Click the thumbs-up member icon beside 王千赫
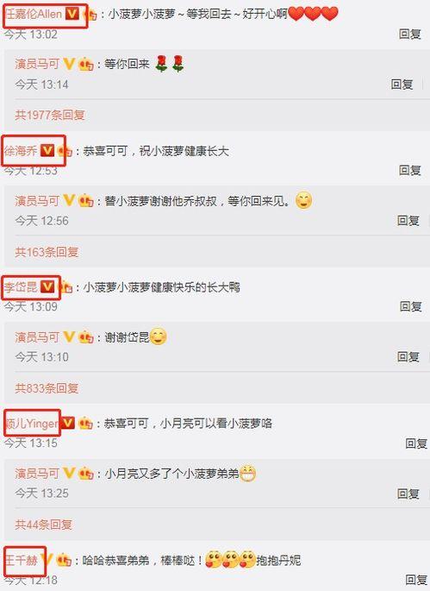Image resolution: width=430 pixels, height=591 pixels. (64, 560)
